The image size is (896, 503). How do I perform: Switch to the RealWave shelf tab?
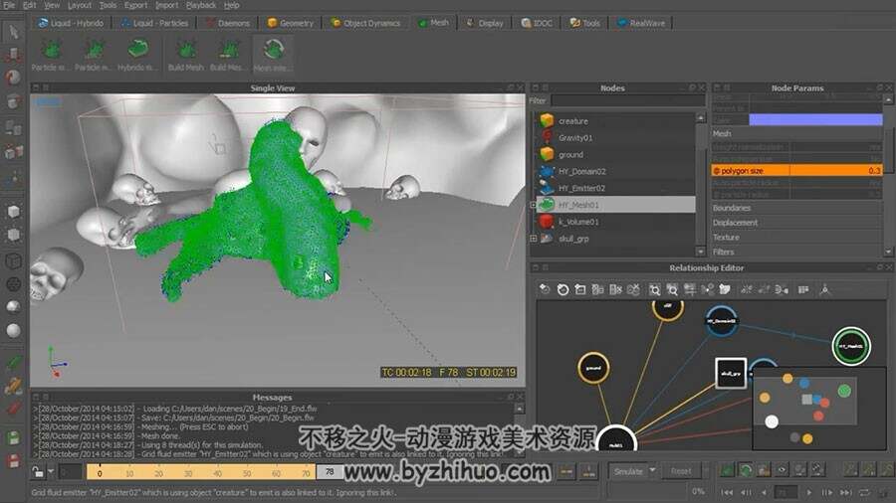(x=641, y=23)
